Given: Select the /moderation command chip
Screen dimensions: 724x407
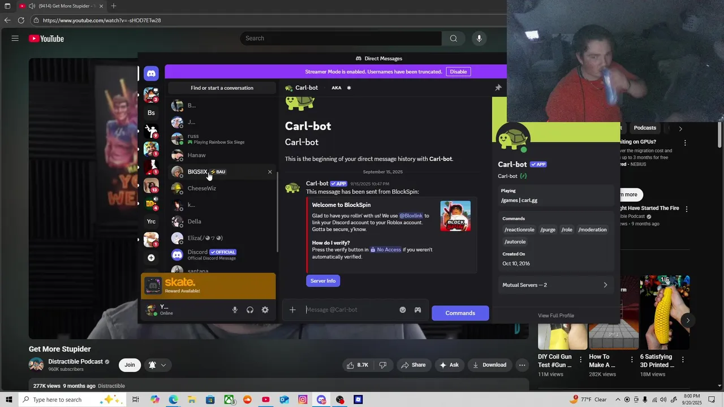Looking at the screenshot, I should click(592, 230).
